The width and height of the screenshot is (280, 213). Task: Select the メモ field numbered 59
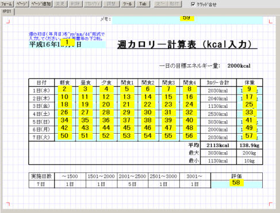[187, 20]
